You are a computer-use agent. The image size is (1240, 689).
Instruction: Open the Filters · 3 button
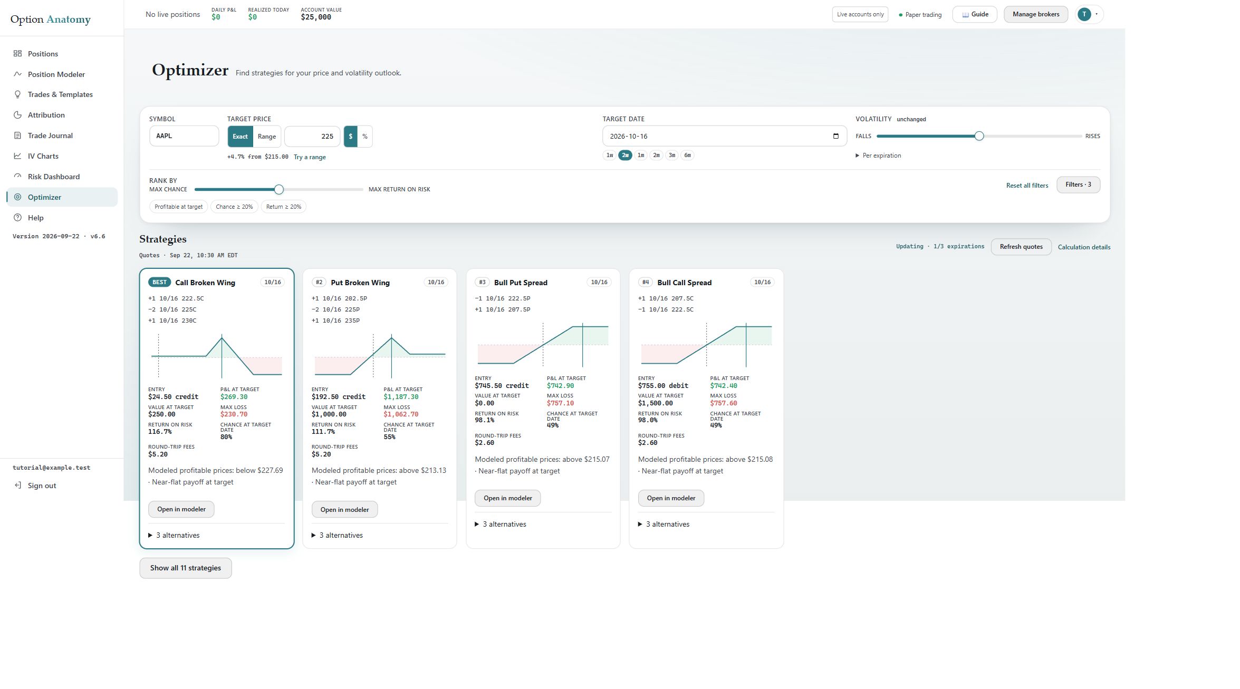(1078, 185)
